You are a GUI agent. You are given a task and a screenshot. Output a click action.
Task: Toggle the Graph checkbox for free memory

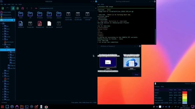tap(190, 100)
